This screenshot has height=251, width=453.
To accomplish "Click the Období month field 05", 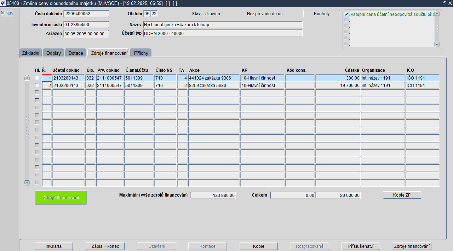I will [x=147, y=14].
